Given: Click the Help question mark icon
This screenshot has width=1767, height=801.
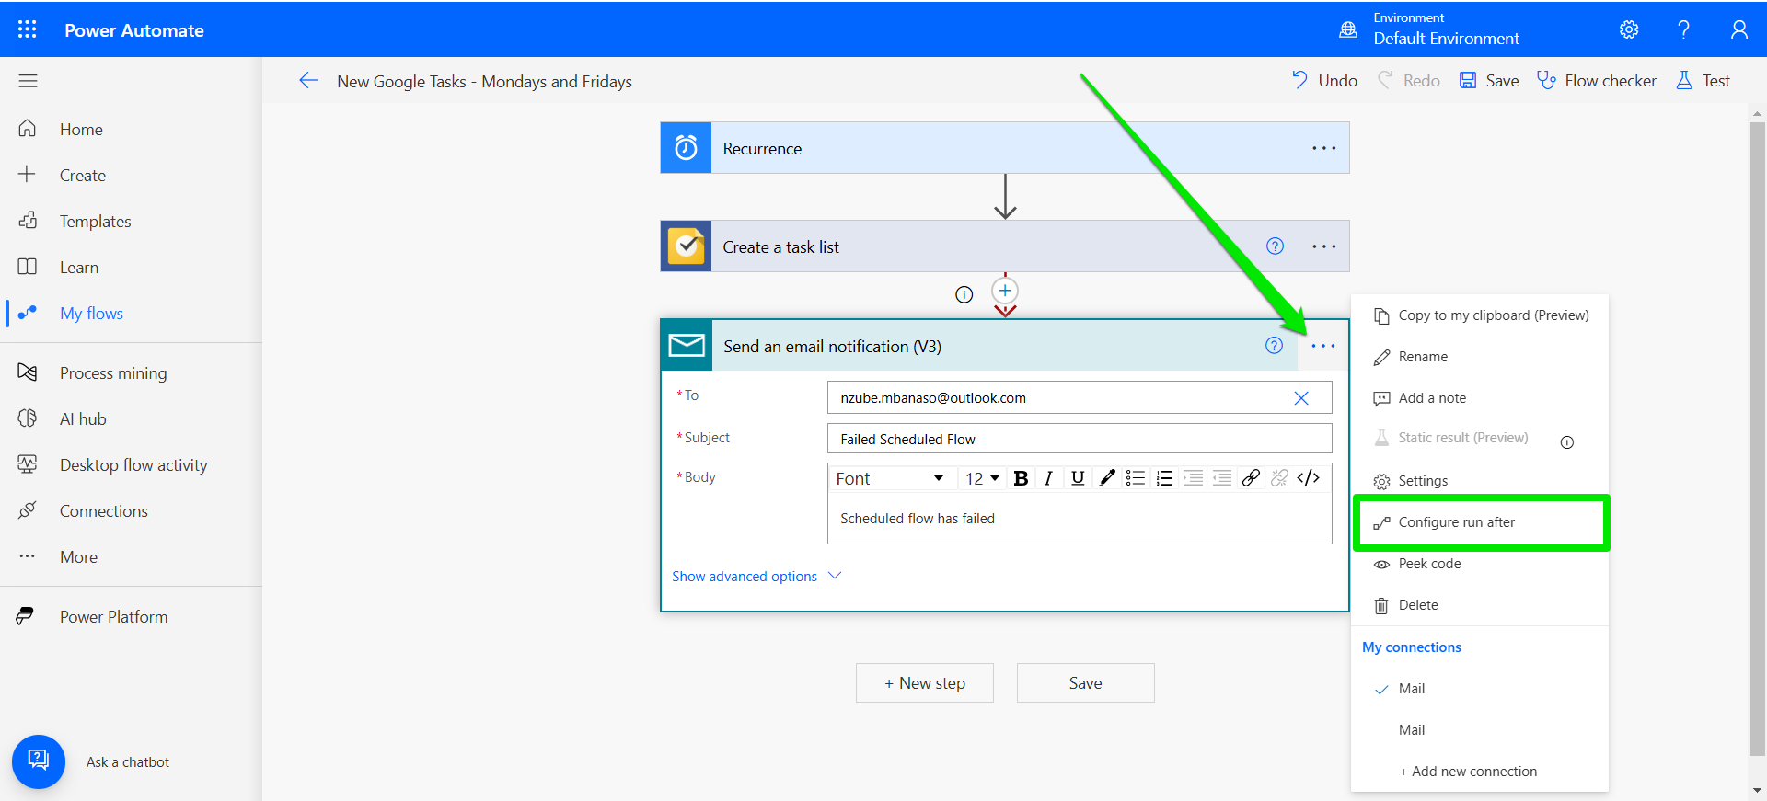Looking at the screenshot, I should [1683, 29].
